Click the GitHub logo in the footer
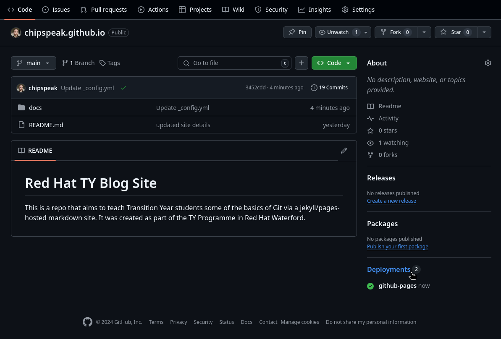 [87, 322]
